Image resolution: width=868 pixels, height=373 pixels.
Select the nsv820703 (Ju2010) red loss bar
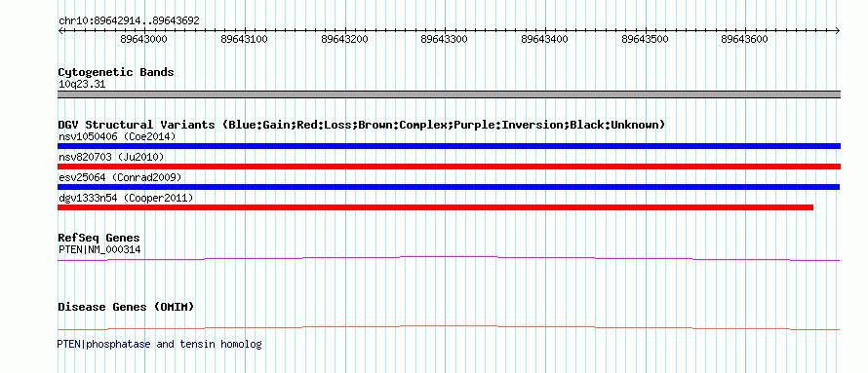click(x=449, y=167)
